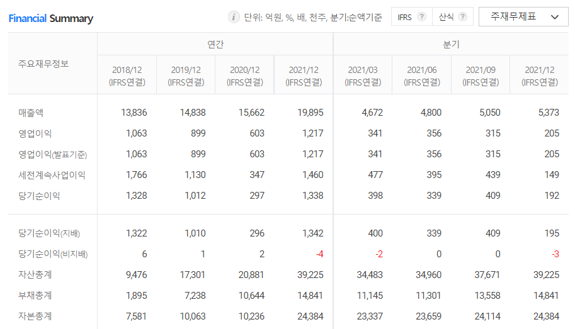Image resolution: width=575 pixels, height=329 pixels.
Task: Click the 297 net income value
Action: pos(257,196)
